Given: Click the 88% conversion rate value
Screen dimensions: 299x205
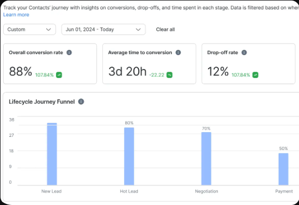Looking at the screenshot, I should tap(20, 71).
